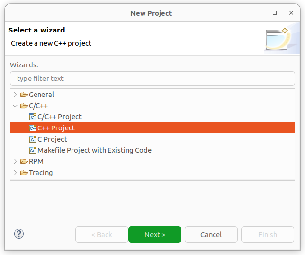Image resolution: width=305 pixels, height=255 pixels.
Task: Click the C/C++ folder icon
Action: (x=24, y=106)
